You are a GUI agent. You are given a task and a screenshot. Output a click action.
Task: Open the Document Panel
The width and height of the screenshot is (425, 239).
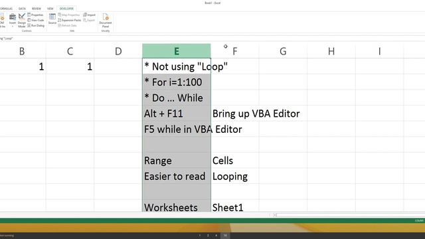tap(106, 21)
